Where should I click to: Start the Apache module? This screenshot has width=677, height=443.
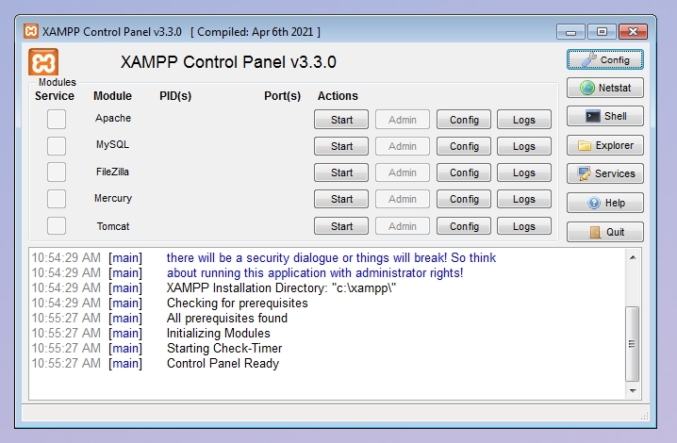341,120
